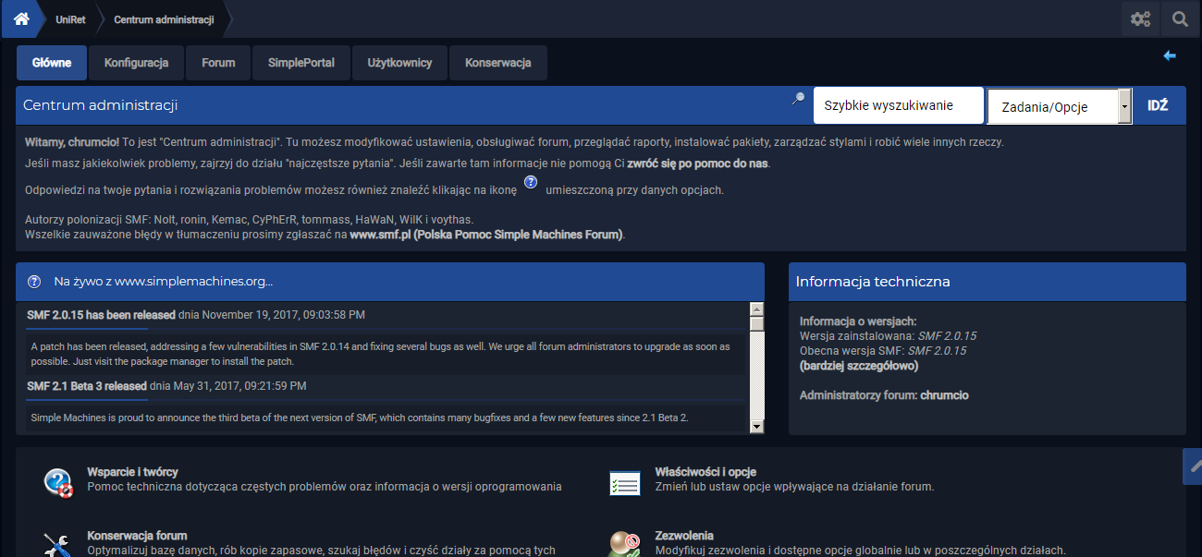The width and height of the screenshot is (1202, 557).
Task: Click the blue back arrow icon
Action: 1170,55
